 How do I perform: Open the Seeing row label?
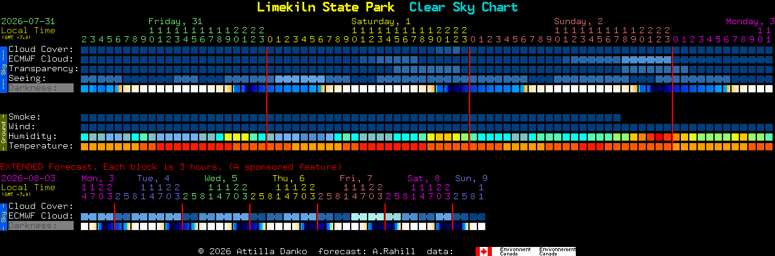pyautogui.click(x=27, y=78)
